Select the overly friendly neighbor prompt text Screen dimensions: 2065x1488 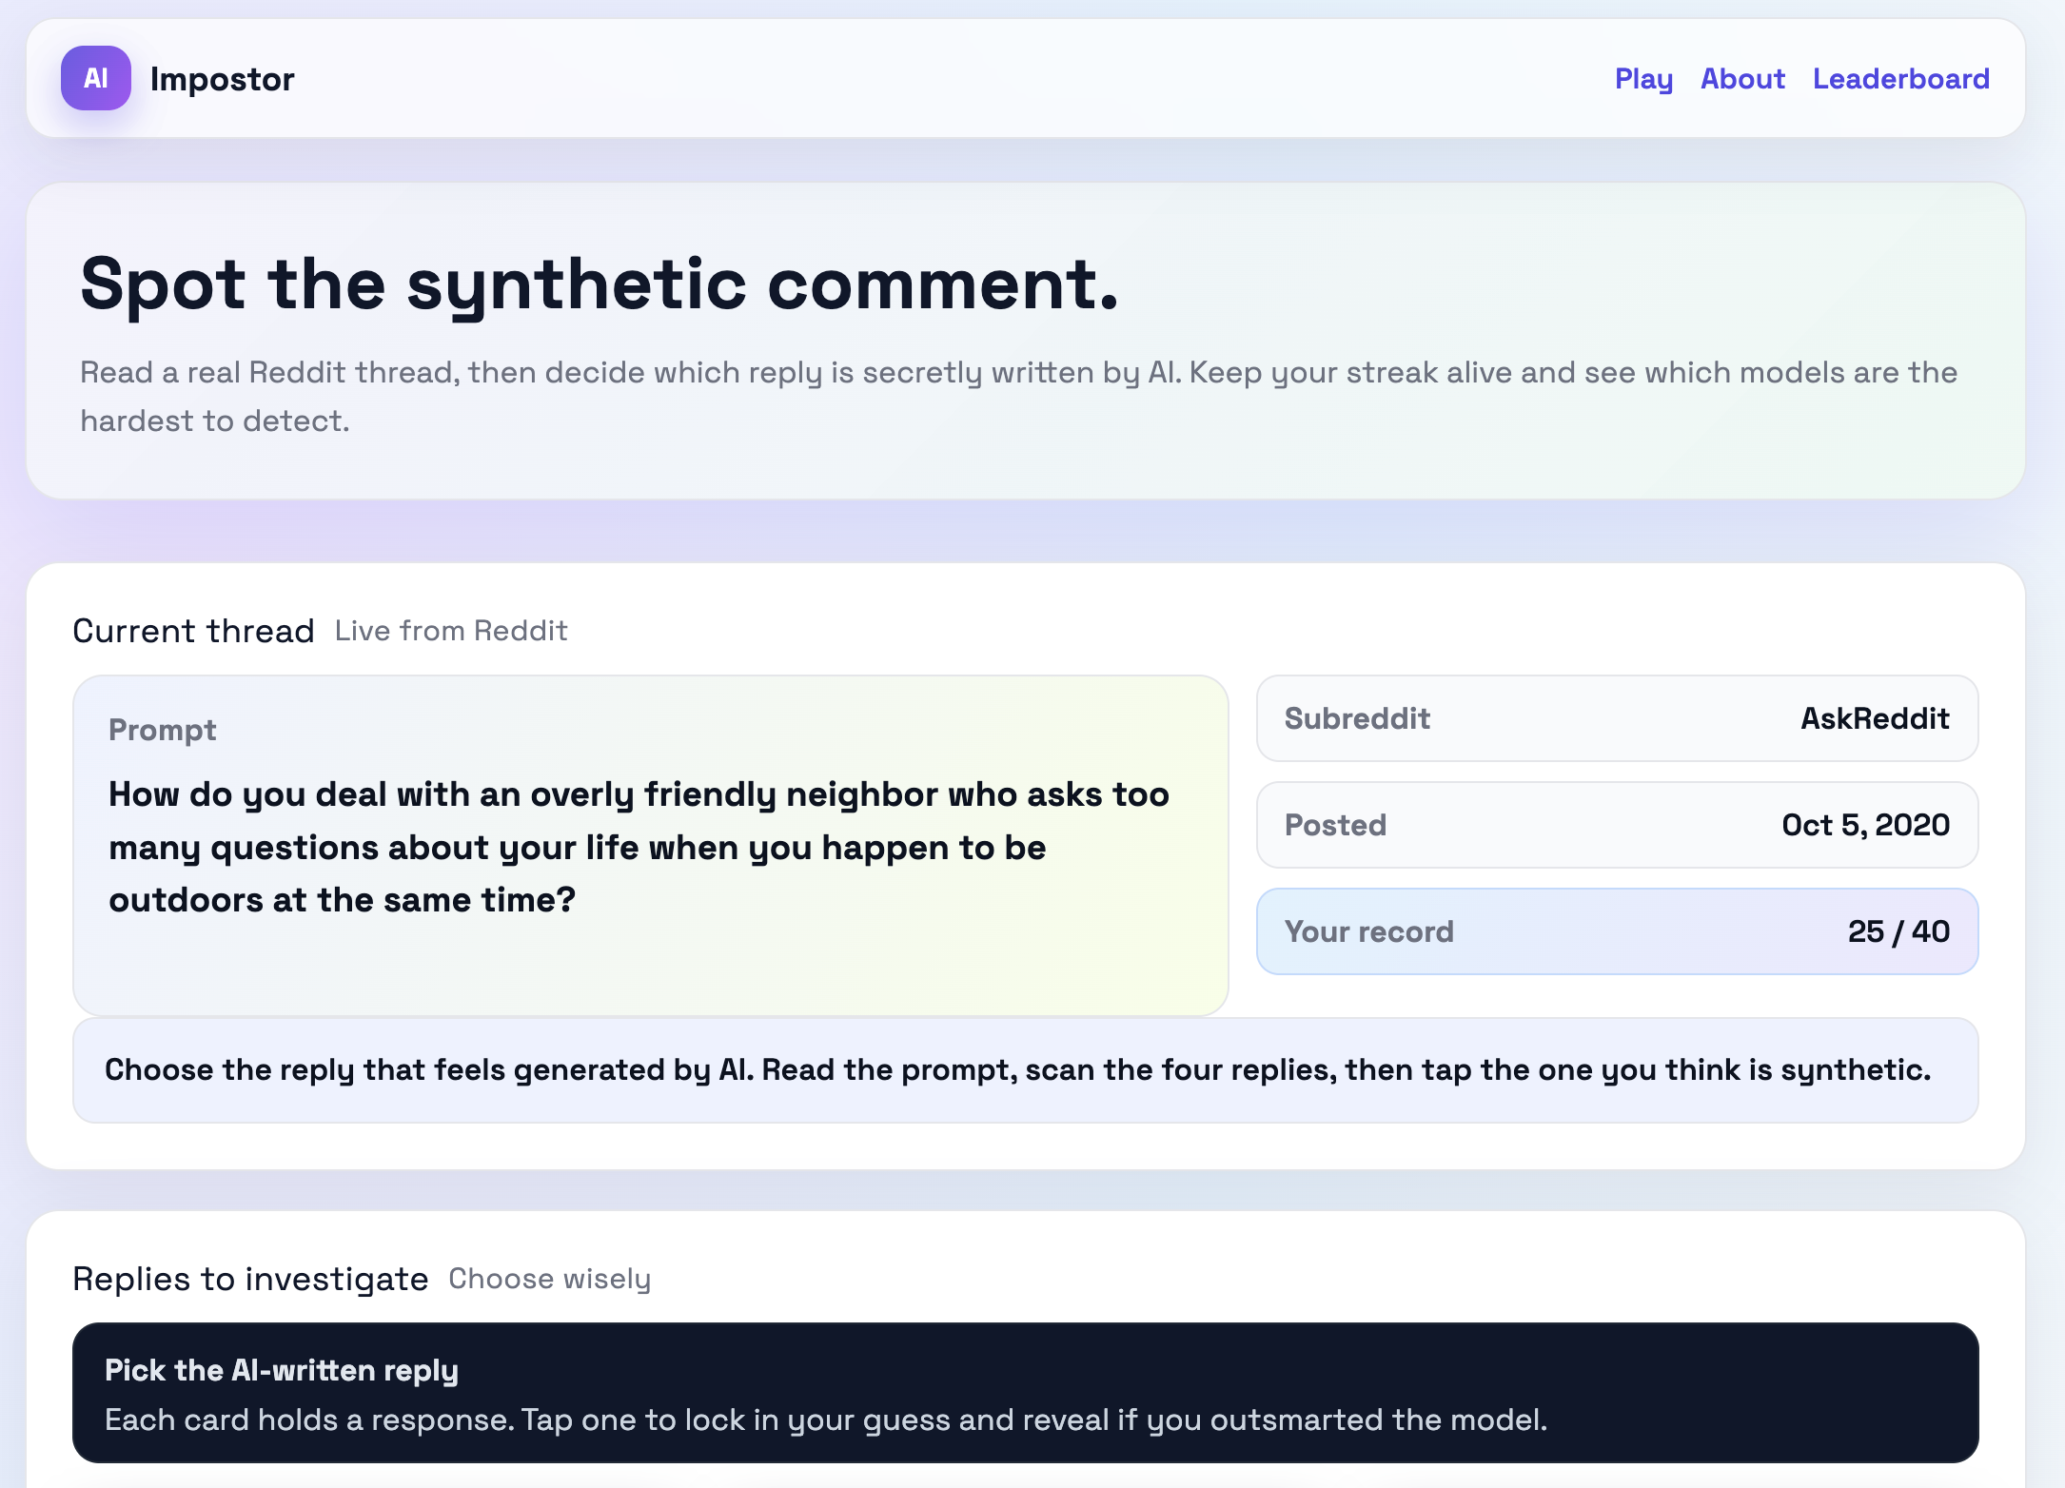[638, 847]
